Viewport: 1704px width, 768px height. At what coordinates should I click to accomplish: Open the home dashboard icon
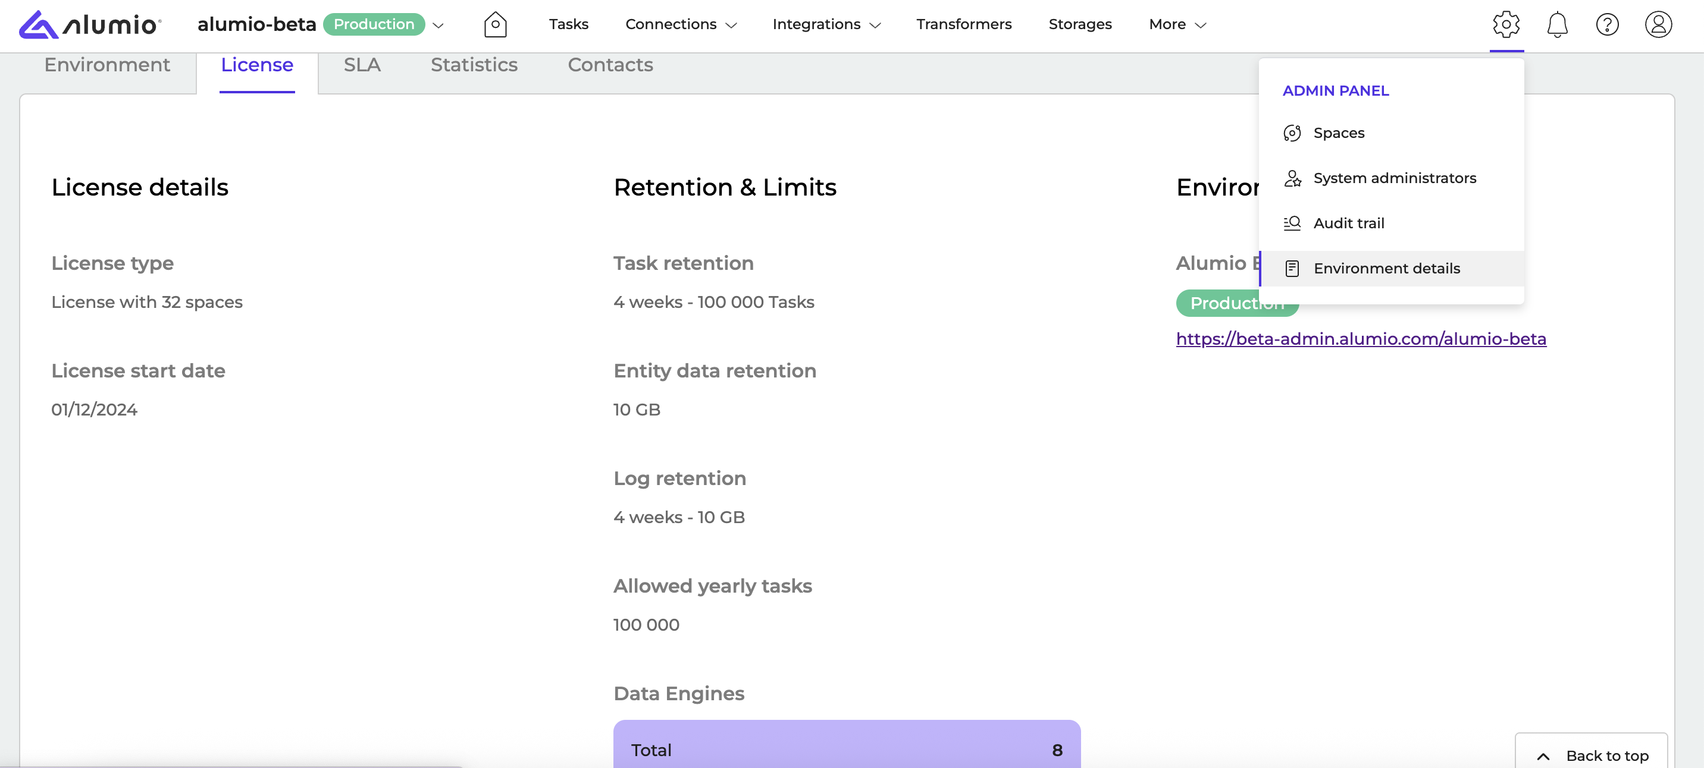point(495,24)
